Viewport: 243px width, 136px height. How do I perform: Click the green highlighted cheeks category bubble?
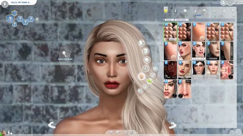[x=150, y=81]
